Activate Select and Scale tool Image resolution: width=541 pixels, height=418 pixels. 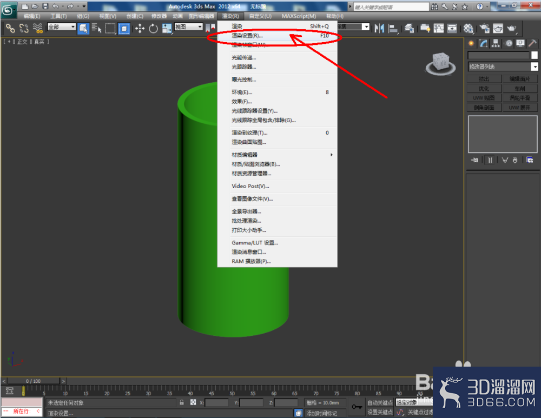click(x=167, y=28)
